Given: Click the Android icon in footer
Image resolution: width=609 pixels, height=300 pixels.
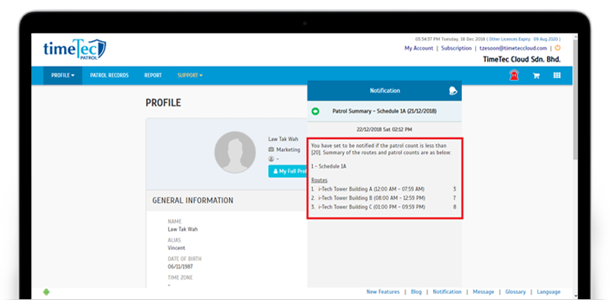Looking at the screenshot, I should (46, 292).
